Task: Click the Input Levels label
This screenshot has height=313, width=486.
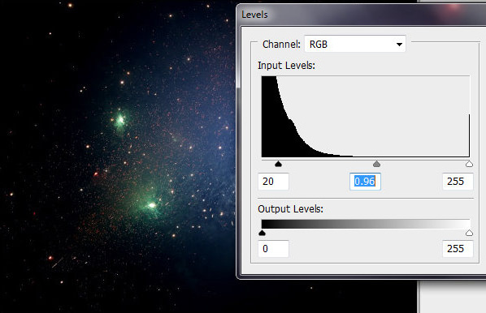Action: pyautogui.click(x=286, y=66)
